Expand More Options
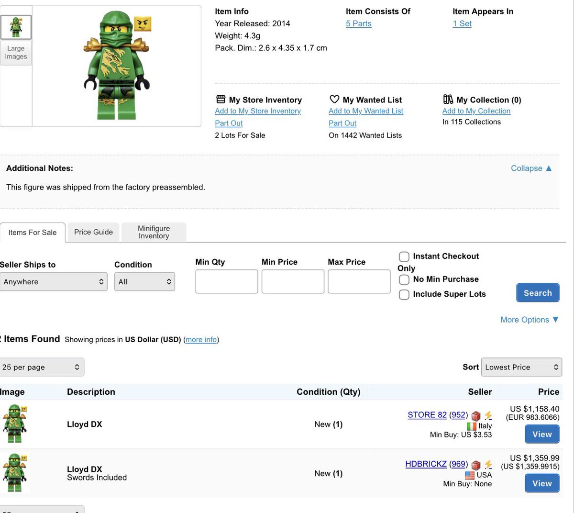Screen dimensions: 574x513 coord(530,320)
